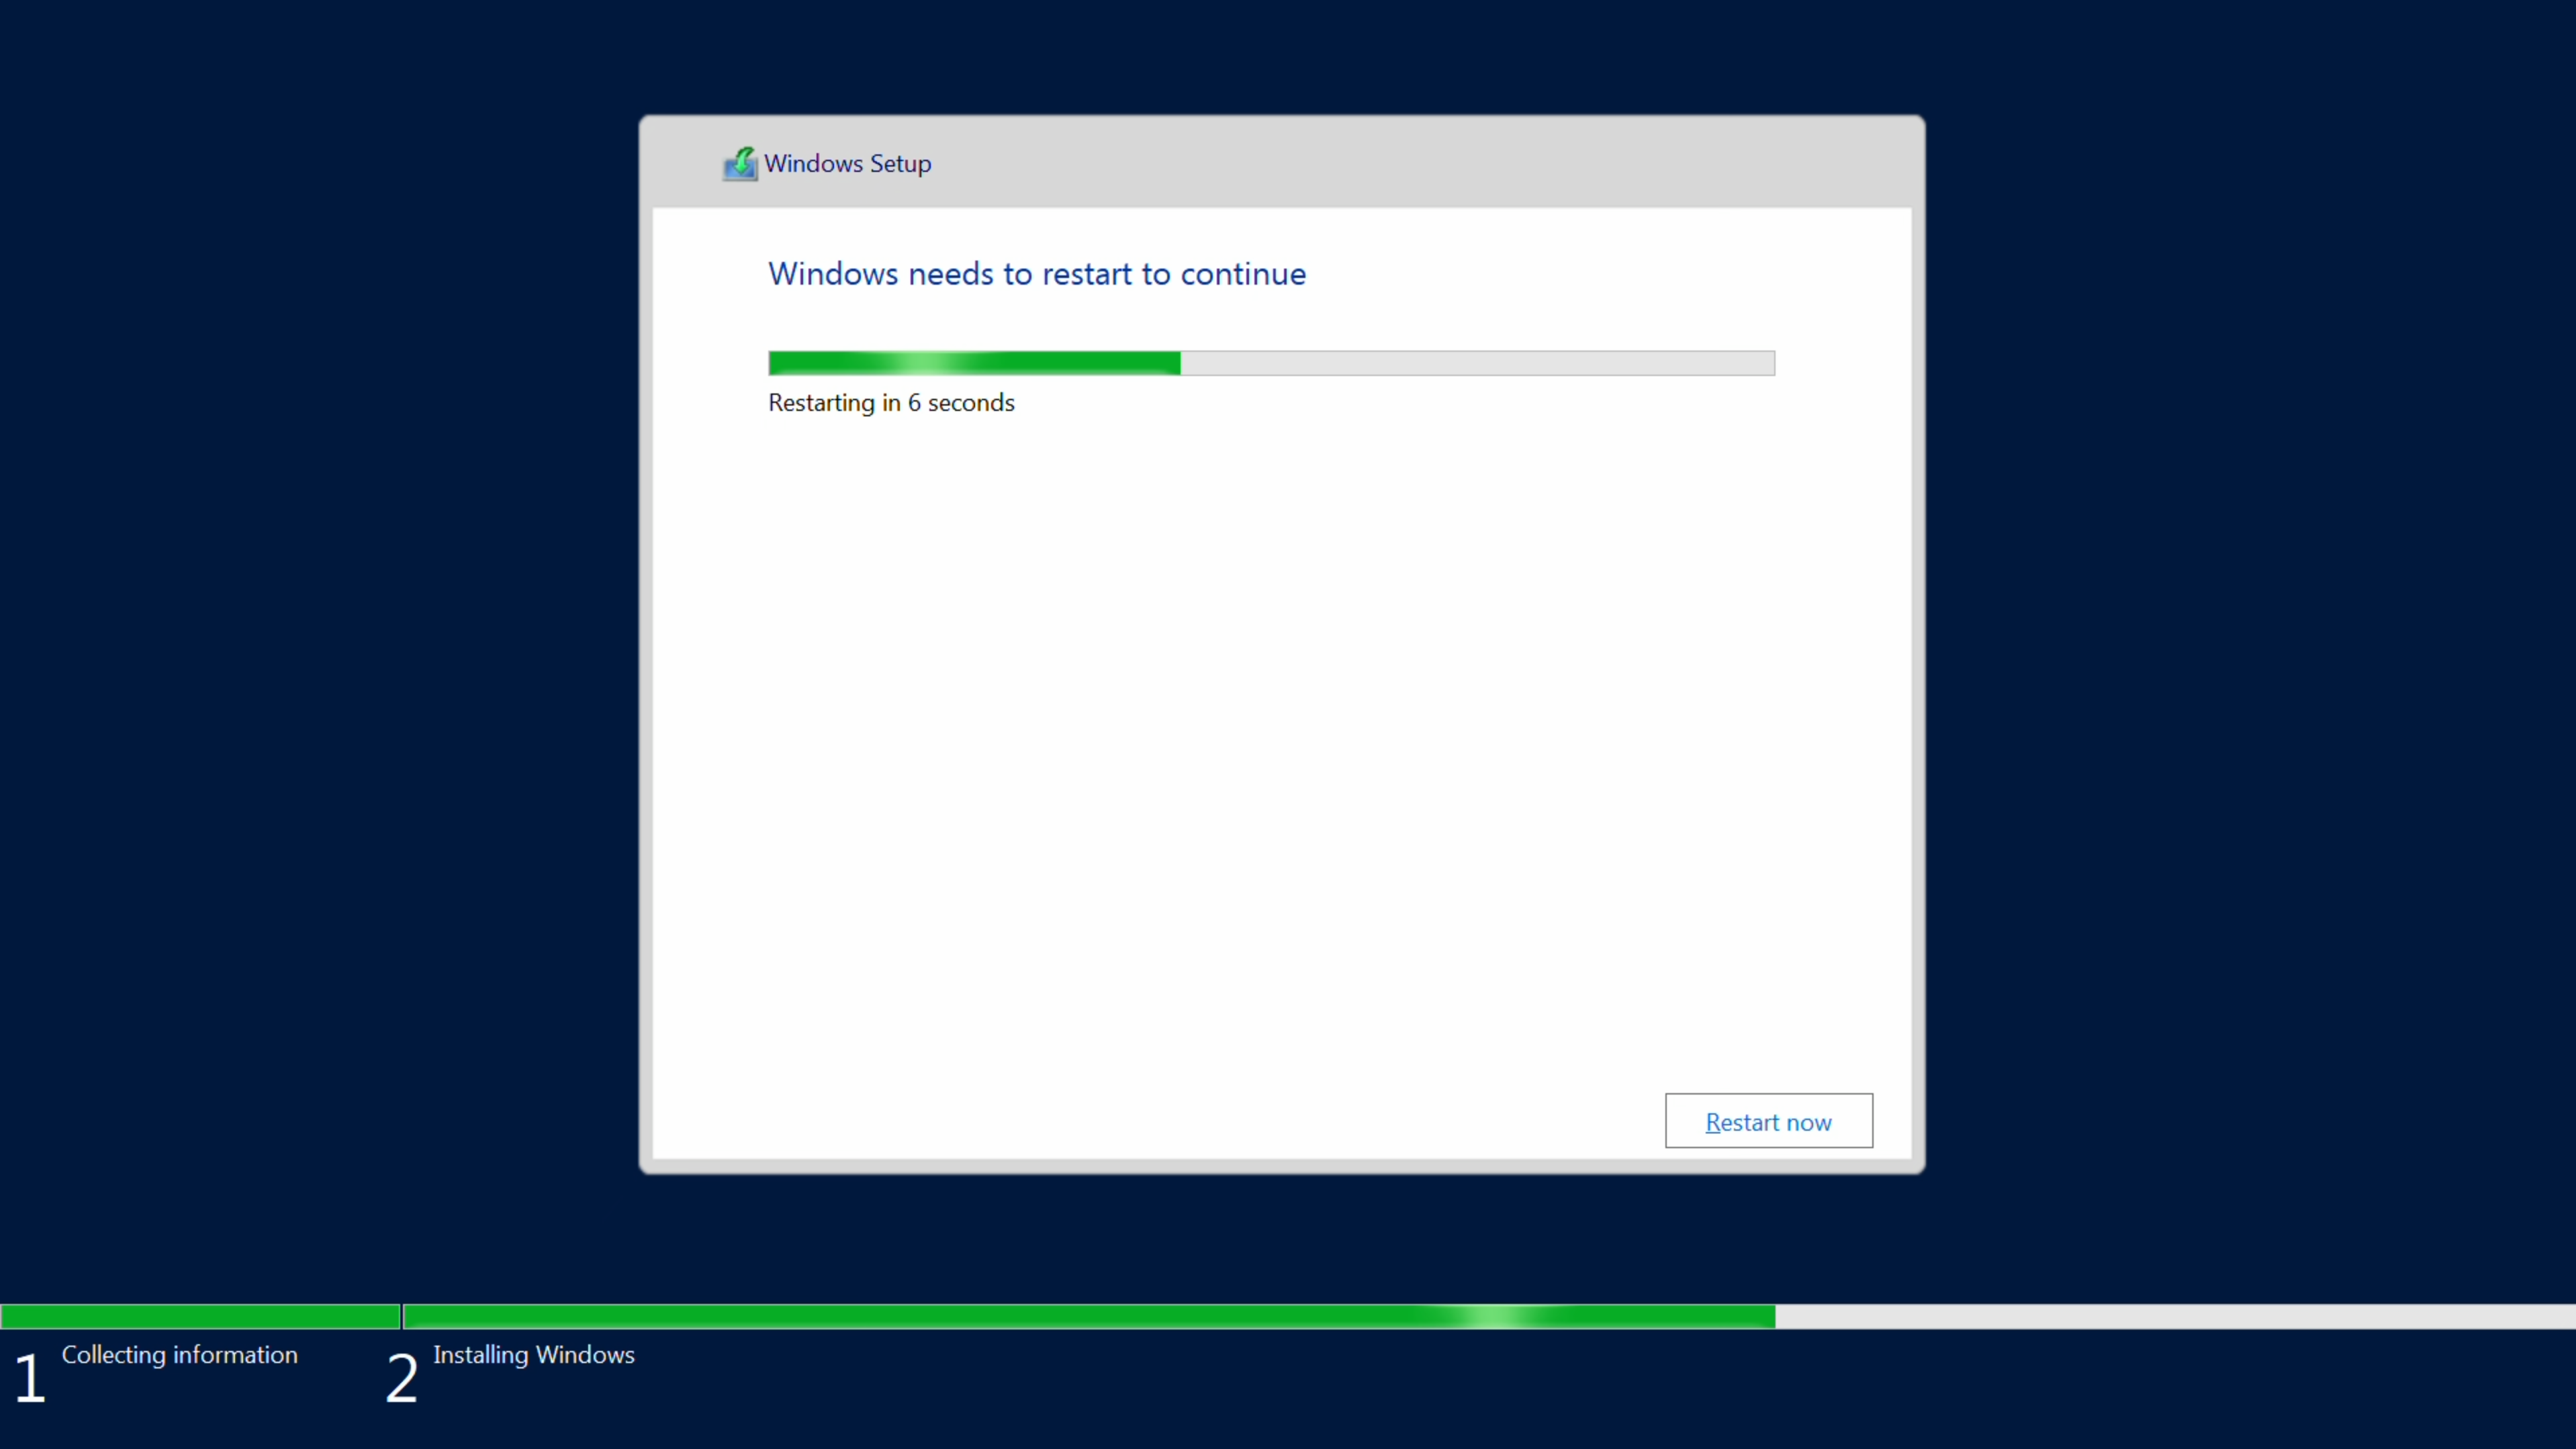Click the Installing Windows bottom progress bar
Viewport: 2576px width, 1449px height.
click(x=1489, y=1316)
